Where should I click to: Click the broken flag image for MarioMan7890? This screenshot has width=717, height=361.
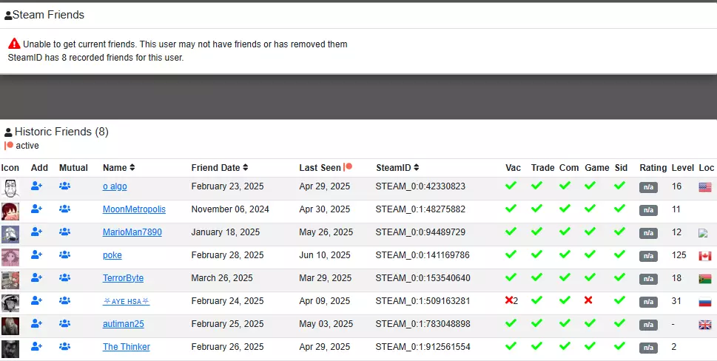(x=703, y=232)
